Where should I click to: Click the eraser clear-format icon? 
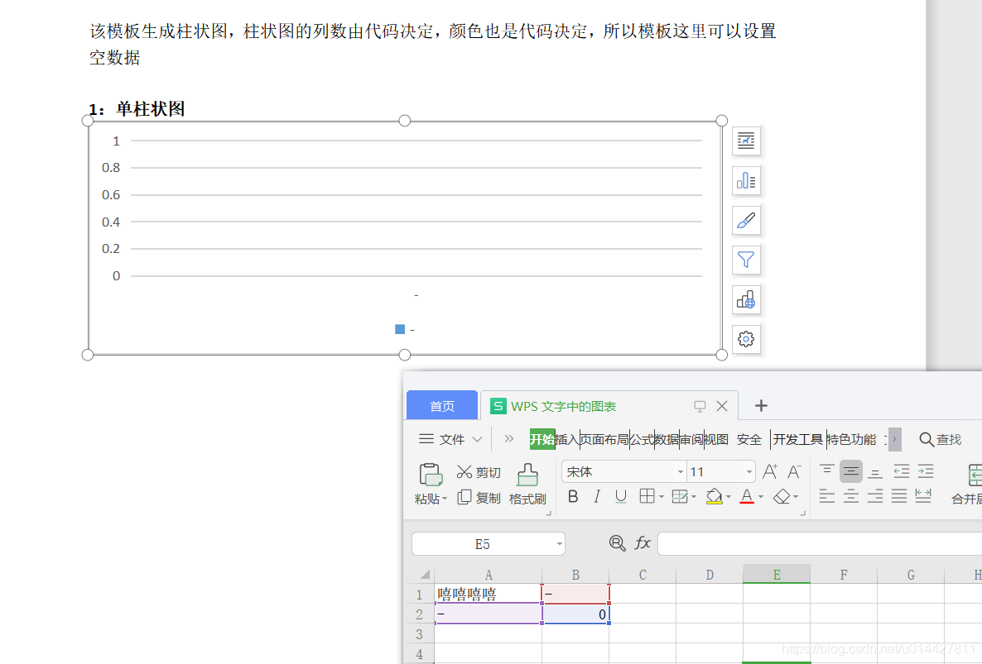point(782,496)
